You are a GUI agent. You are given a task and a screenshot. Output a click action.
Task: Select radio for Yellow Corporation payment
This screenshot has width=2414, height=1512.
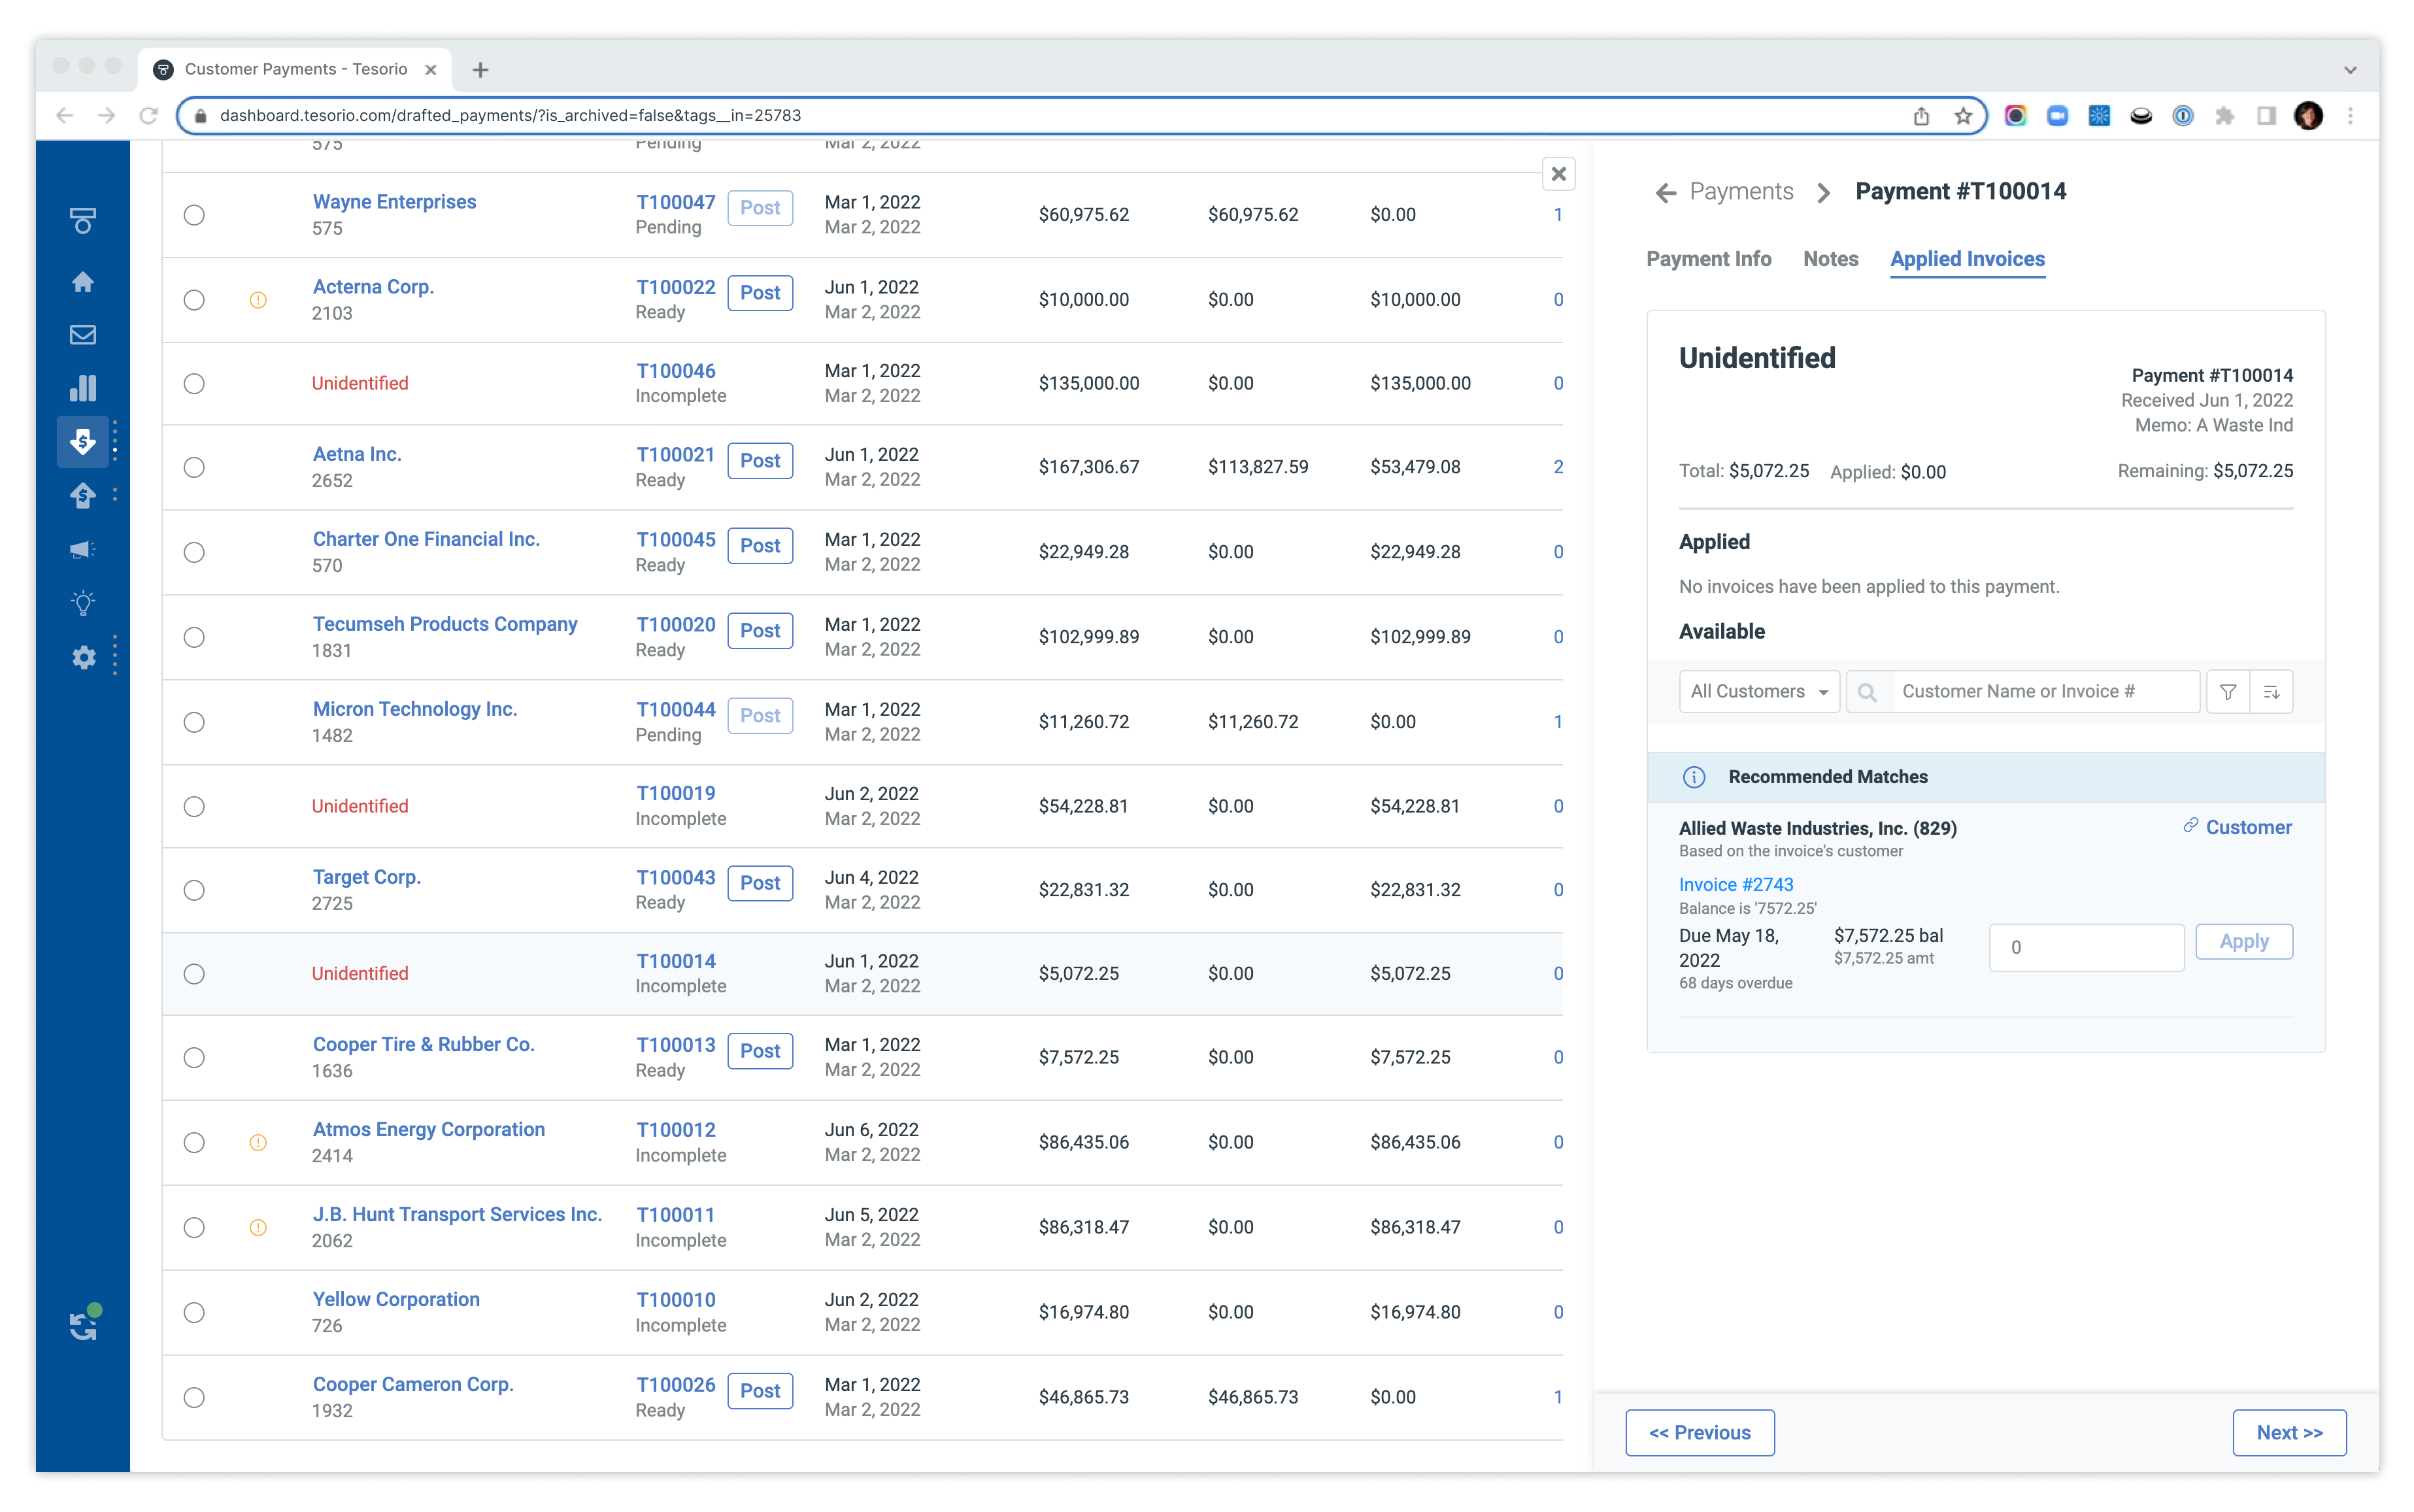(x=194, y=1312)
